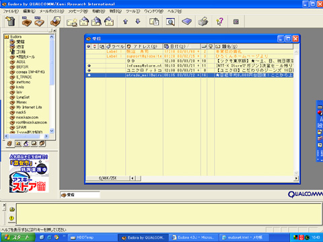Sort messages by 題名 column header
This screenshot has height=242, width=323.
point(254,46)
